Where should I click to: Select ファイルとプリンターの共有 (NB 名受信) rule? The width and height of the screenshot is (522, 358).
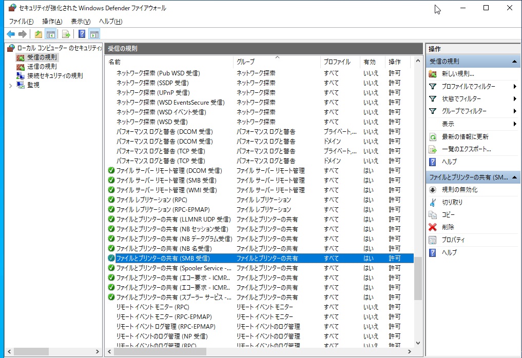260,249
